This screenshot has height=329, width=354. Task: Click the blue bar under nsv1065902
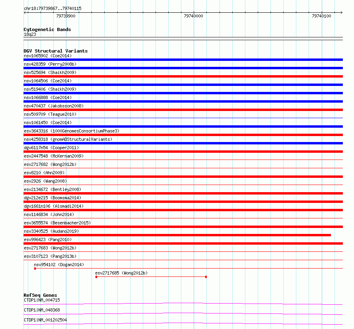click(183, 60)
